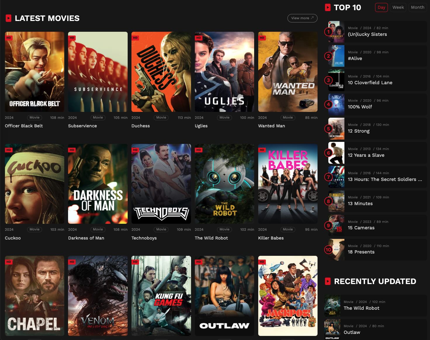Click the red play icon beside LATEST MOVIES
The width and height of the screenshot is (430, 340).
[x=8, y=18]
